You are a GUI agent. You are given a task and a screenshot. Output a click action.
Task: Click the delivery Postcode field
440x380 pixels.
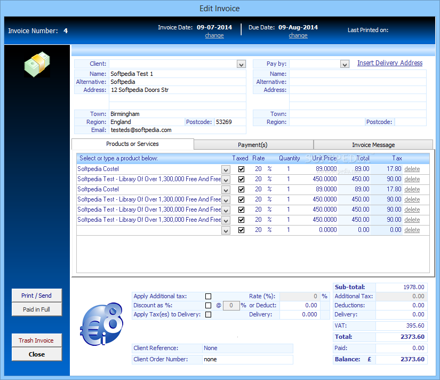410,122
